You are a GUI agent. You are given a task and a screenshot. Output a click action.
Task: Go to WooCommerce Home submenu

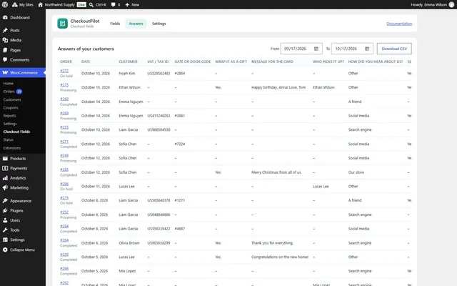click(8, 84)
